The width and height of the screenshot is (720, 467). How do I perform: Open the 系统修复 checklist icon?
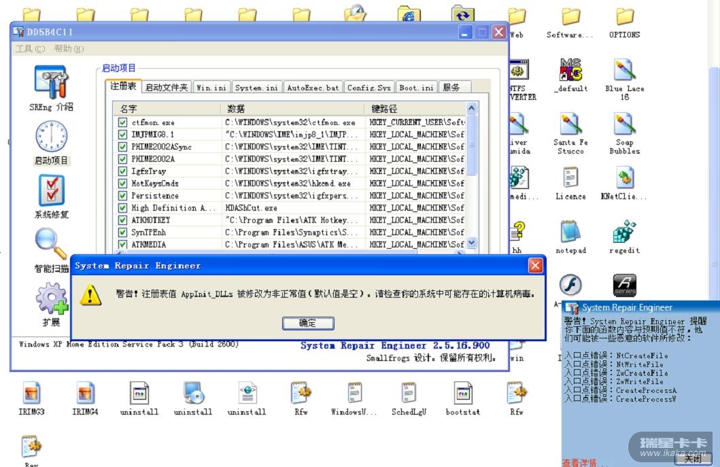click(x=51, y=190)
